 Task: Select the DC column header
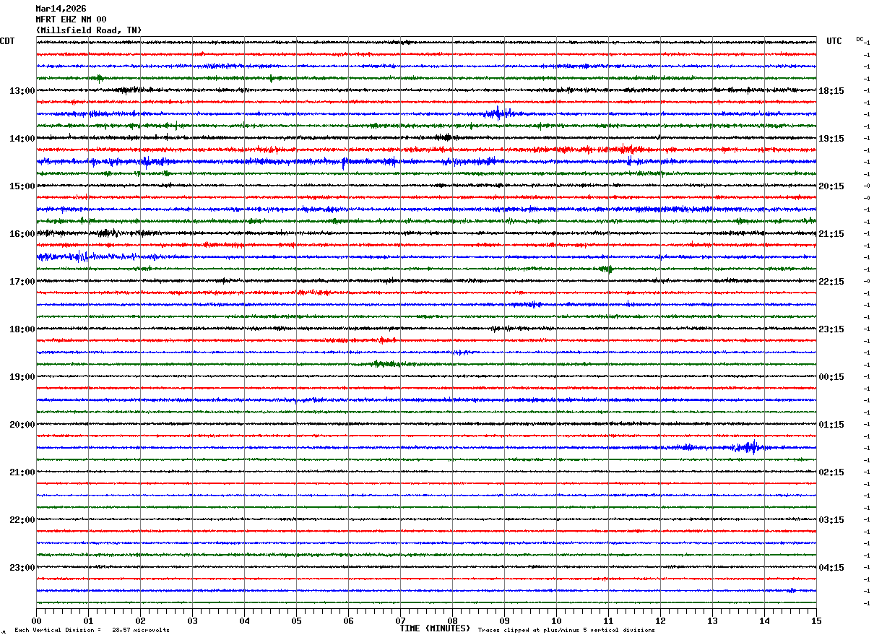click(860, 39)
